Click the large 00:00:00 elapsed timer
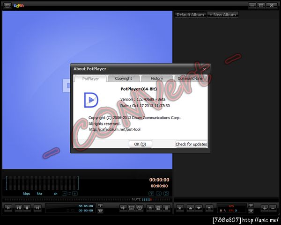 click(159, 180)
